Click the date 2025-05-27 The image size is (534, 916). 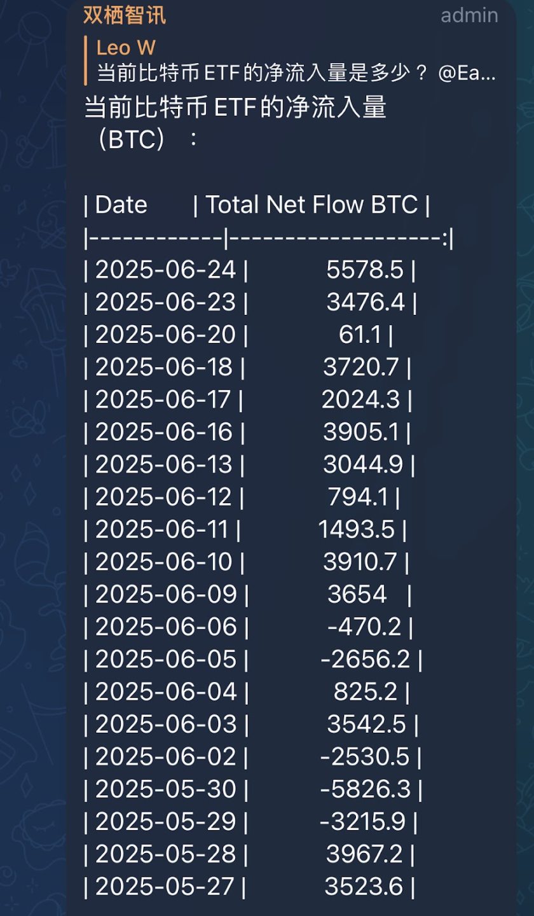163,887
